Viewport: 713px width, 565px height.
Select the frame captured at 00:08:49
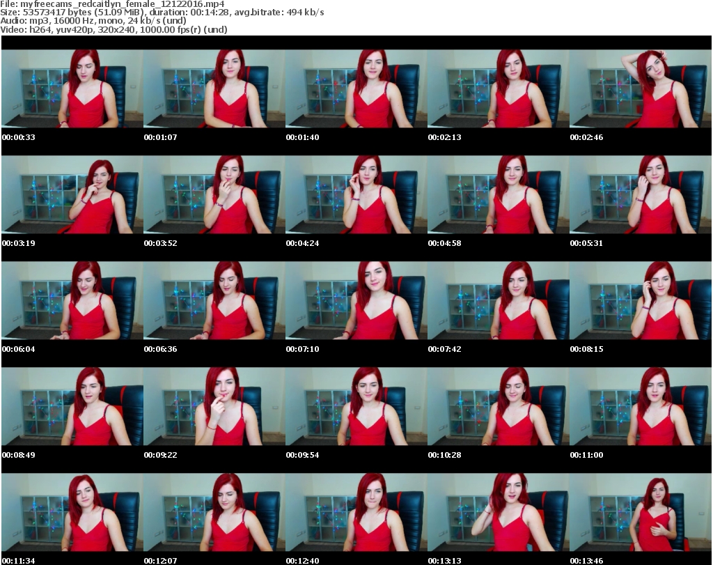72,406
